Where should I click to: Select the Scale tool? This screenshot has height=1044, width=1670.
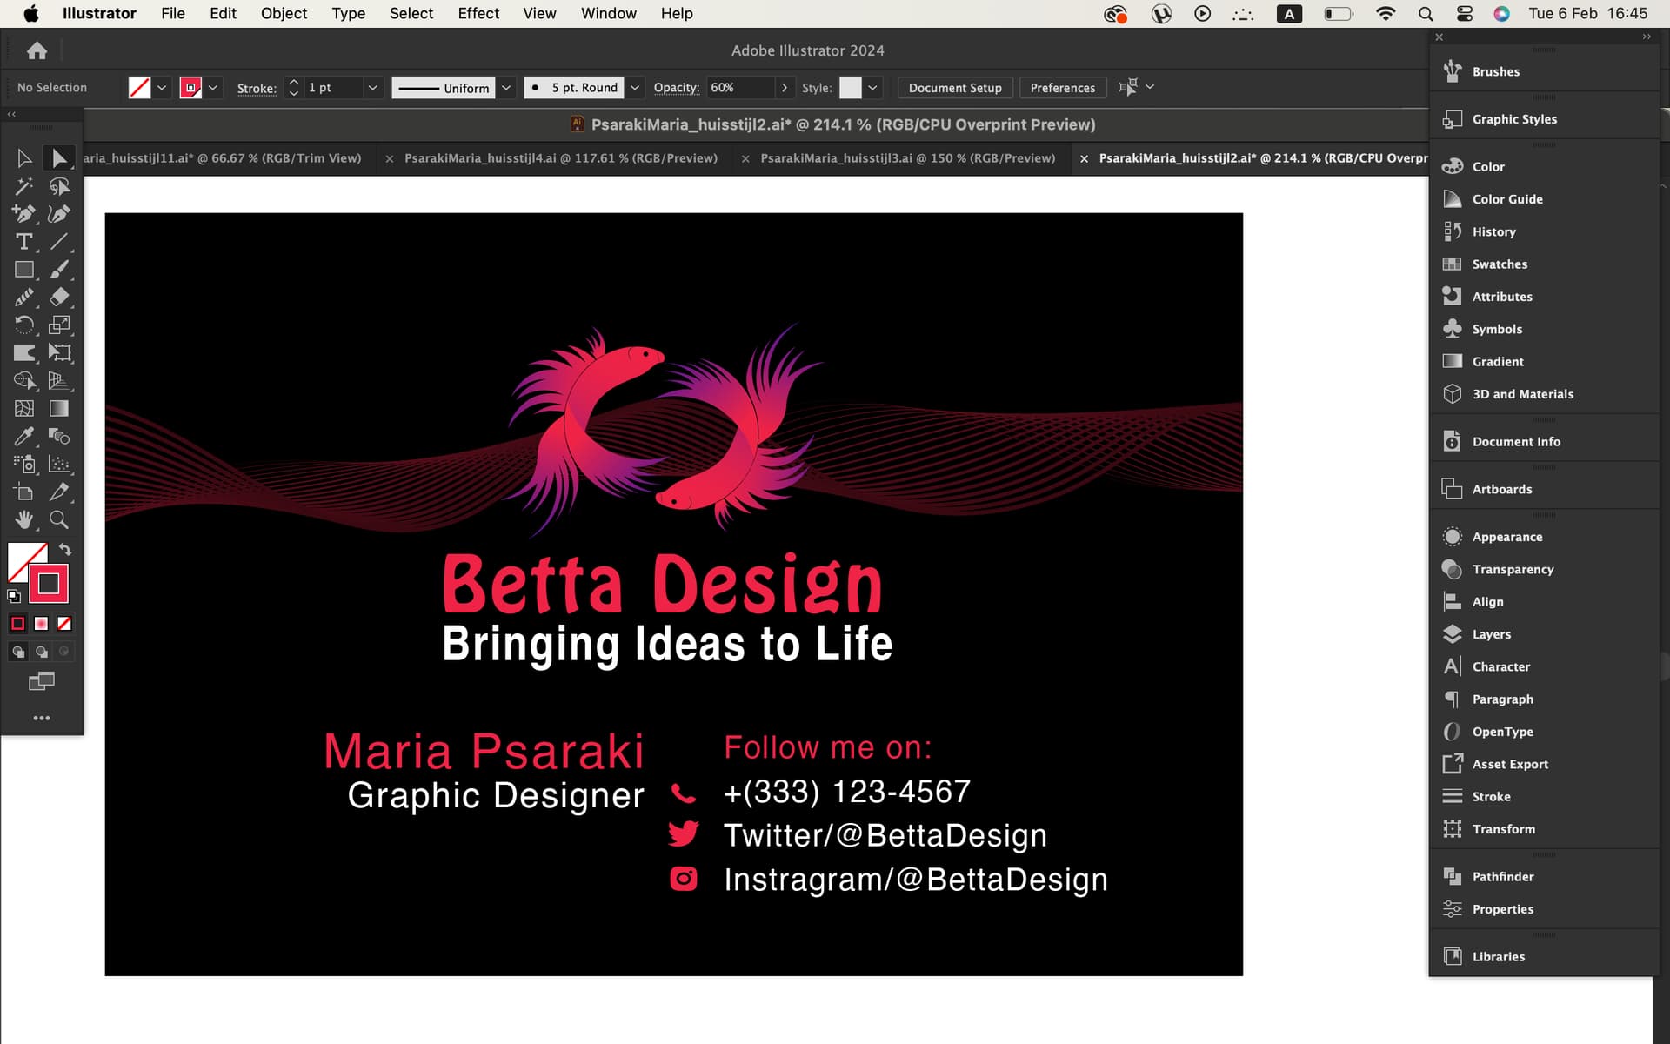[59, 325]
